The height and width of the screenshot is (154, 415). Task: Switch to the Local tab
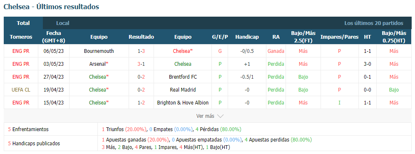click(x=63, y=23)
